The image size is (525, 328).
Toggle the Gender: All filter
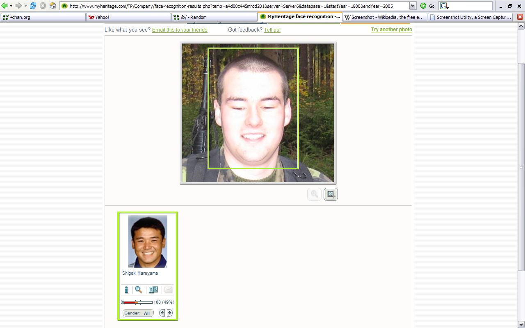(x=138, y=313)
